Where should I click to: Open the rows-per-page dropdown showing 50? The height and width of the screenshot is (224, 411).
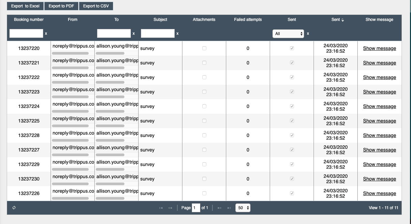[243, 208]
